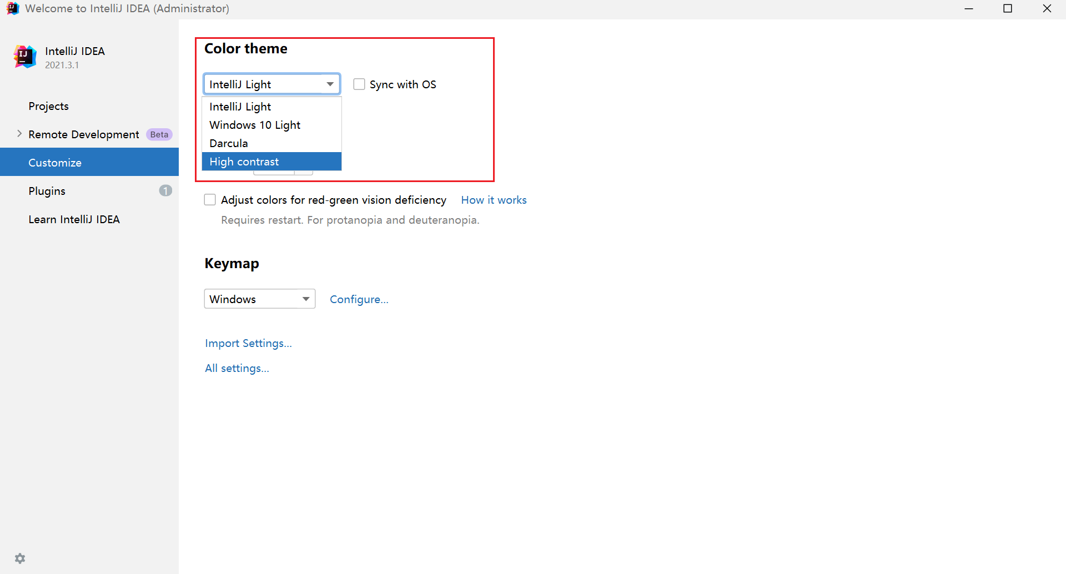Expand Remote Development tree arrow
The image size is (1066, 574).
[19, 134]
